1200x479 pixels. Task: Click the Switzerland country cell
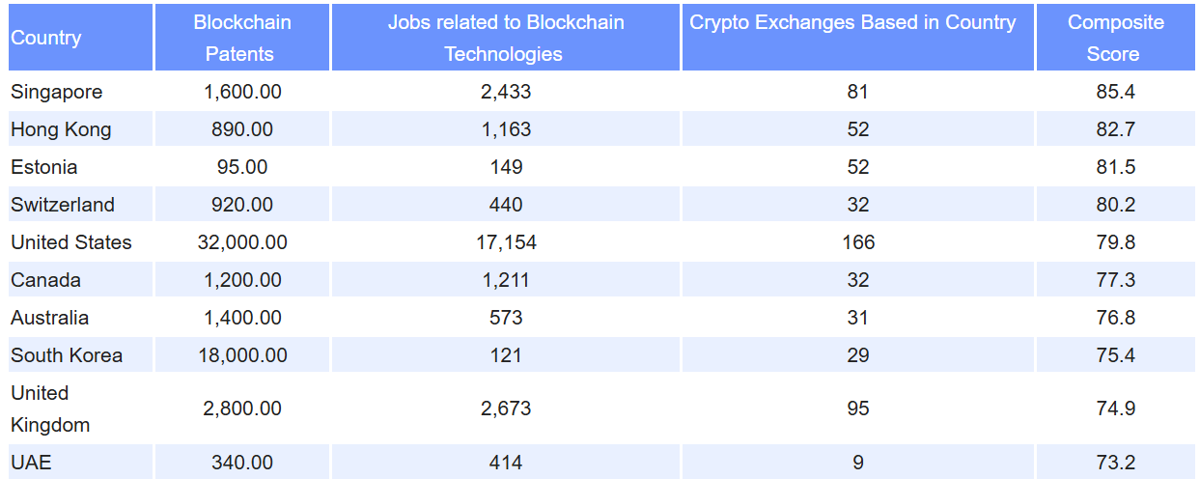(x=63, y=205)
